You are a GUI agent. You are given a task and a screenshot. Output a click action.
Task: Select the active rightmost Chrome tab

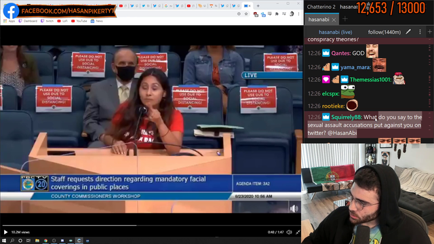click(248, 6)
